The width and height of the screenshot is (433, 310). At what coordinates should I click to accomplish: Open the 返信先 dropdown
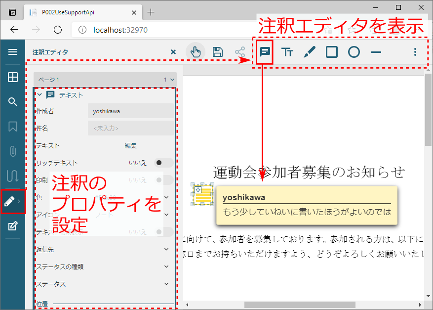tap(166, 249)
